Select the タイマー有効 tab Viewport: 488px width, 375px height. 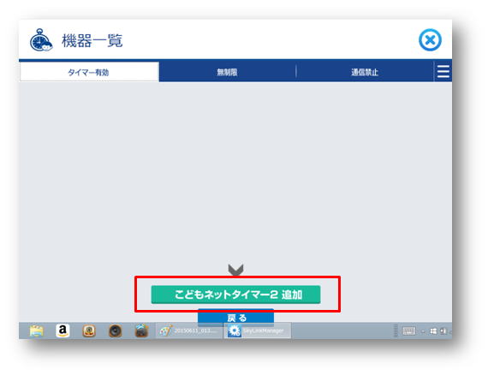(89, 72)
